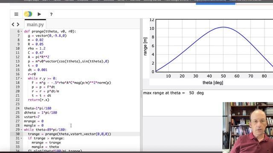Screen dimensions: 273x153
Task: Click the code 'mrange = 0'
Action: (x=34, y=121)
